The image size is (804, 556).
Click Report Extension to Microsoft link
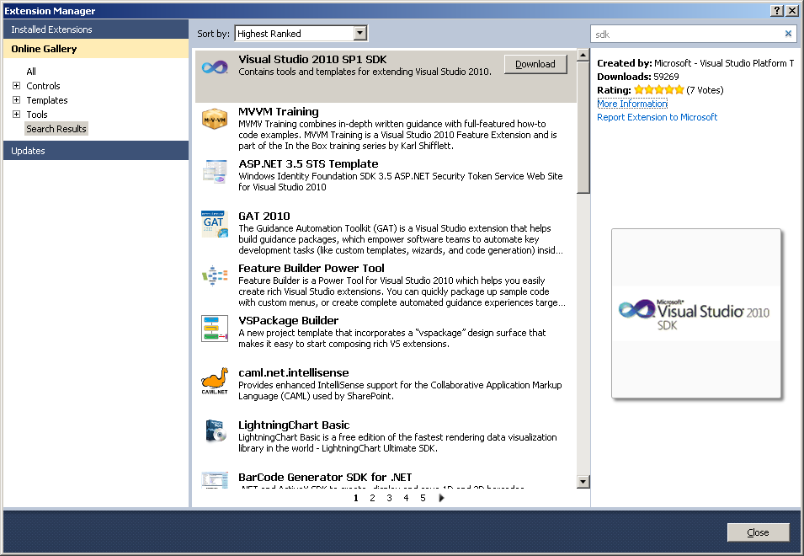pyautogui.click(x=657, y=117)
